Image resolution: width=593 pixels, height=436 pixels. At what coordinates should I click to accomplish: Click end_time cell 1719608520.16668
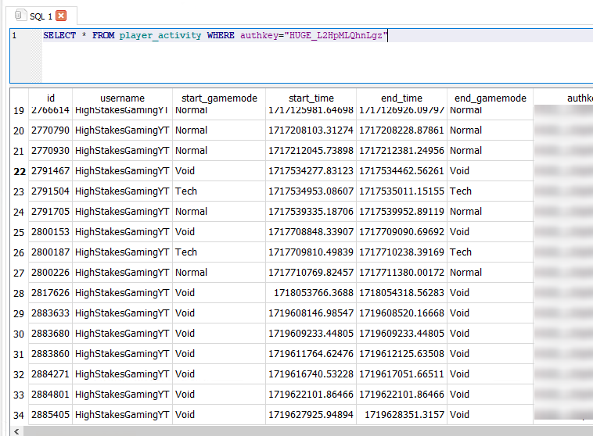tap(401, 313)
